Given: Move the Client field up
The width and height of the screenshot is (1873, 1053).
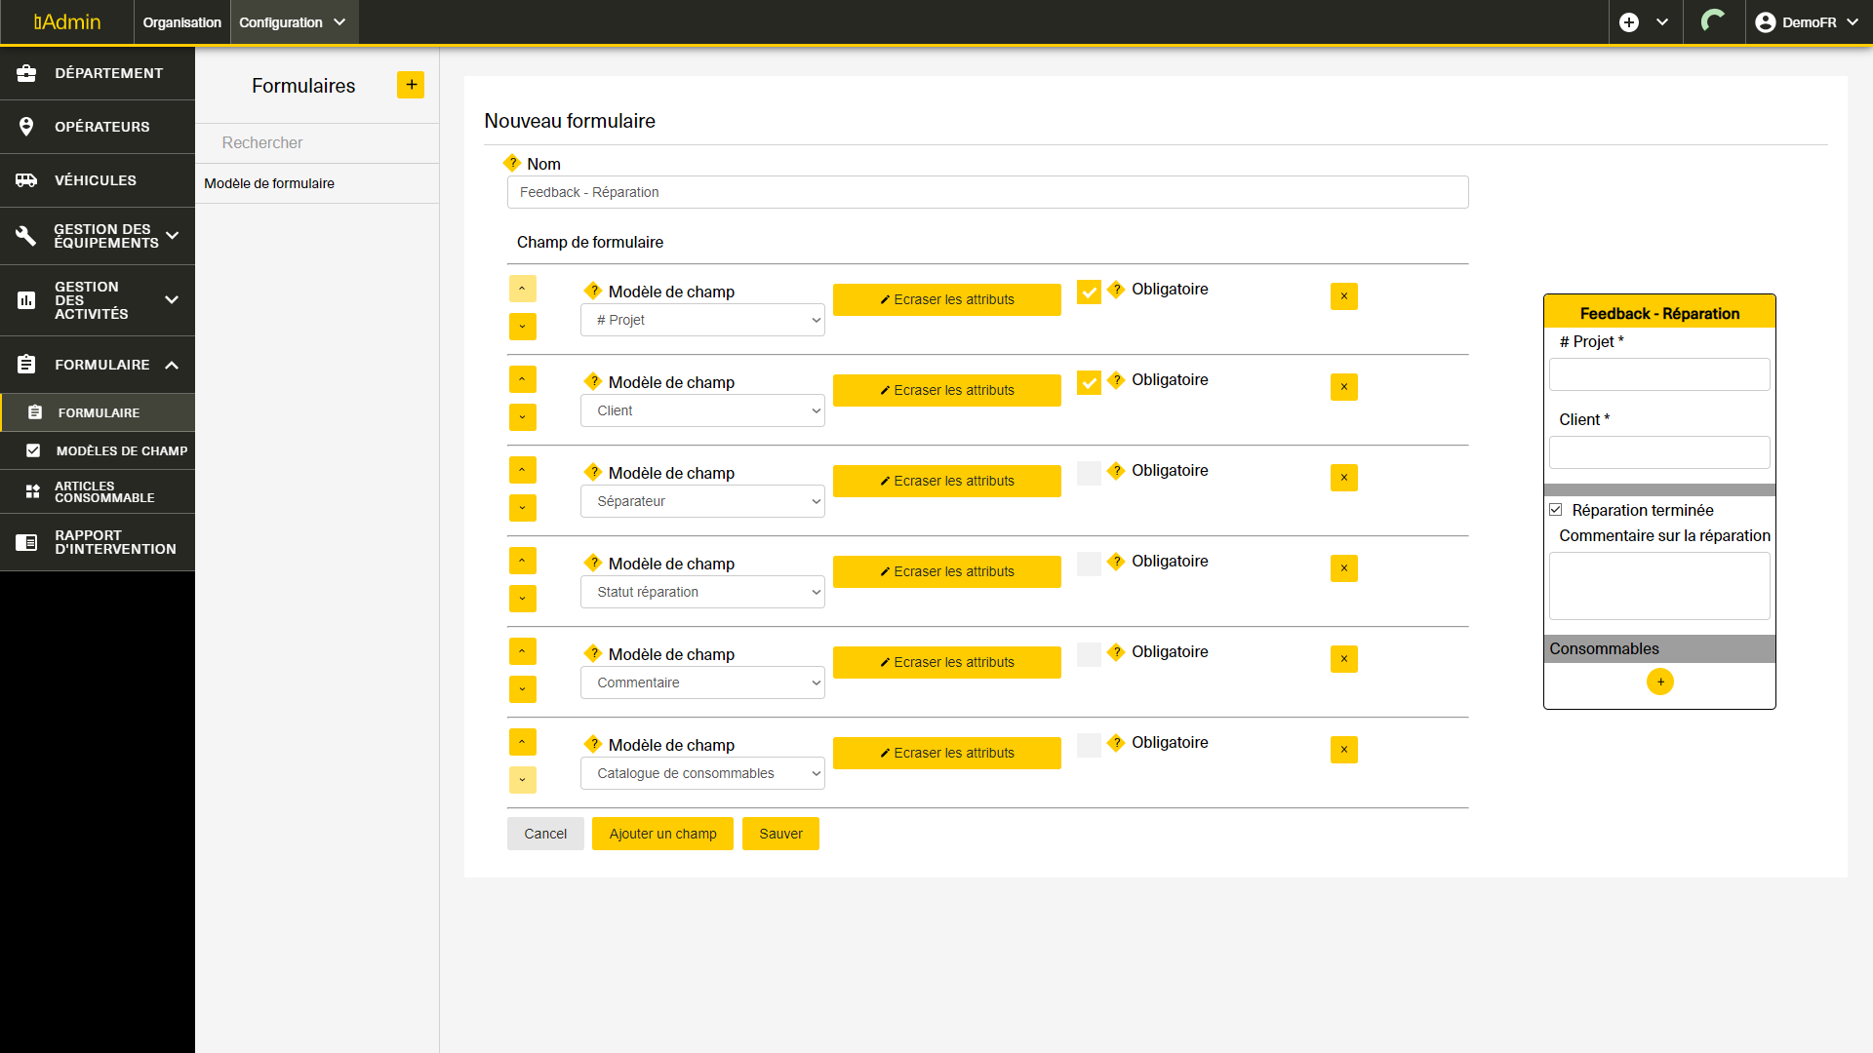Looking at the screenshot, I should (x=522, y=379).
